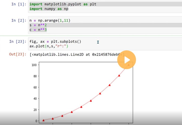182x125 pixels.
Task: Click the matplotlib Line2D output text
Action: (x=75, y=55)
